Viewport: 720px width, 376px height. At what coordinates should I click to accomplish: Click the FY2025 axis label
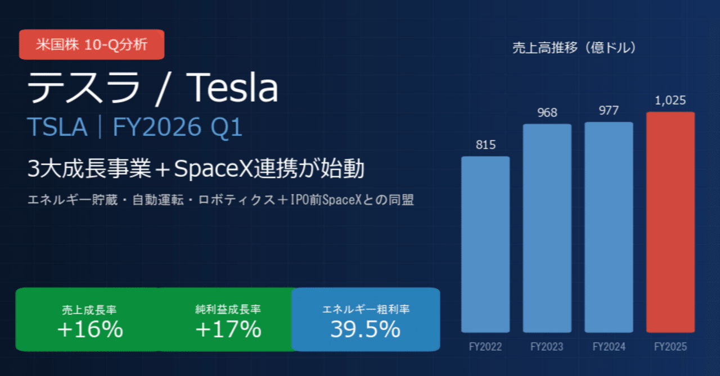tap(670, 347)
